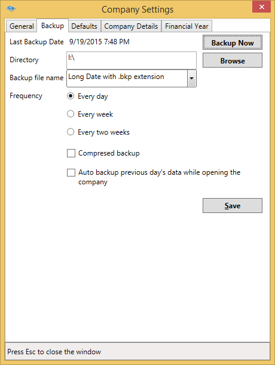
Task: Open the Long Date with .bkp extension combo box
Action: coord(132,78)
